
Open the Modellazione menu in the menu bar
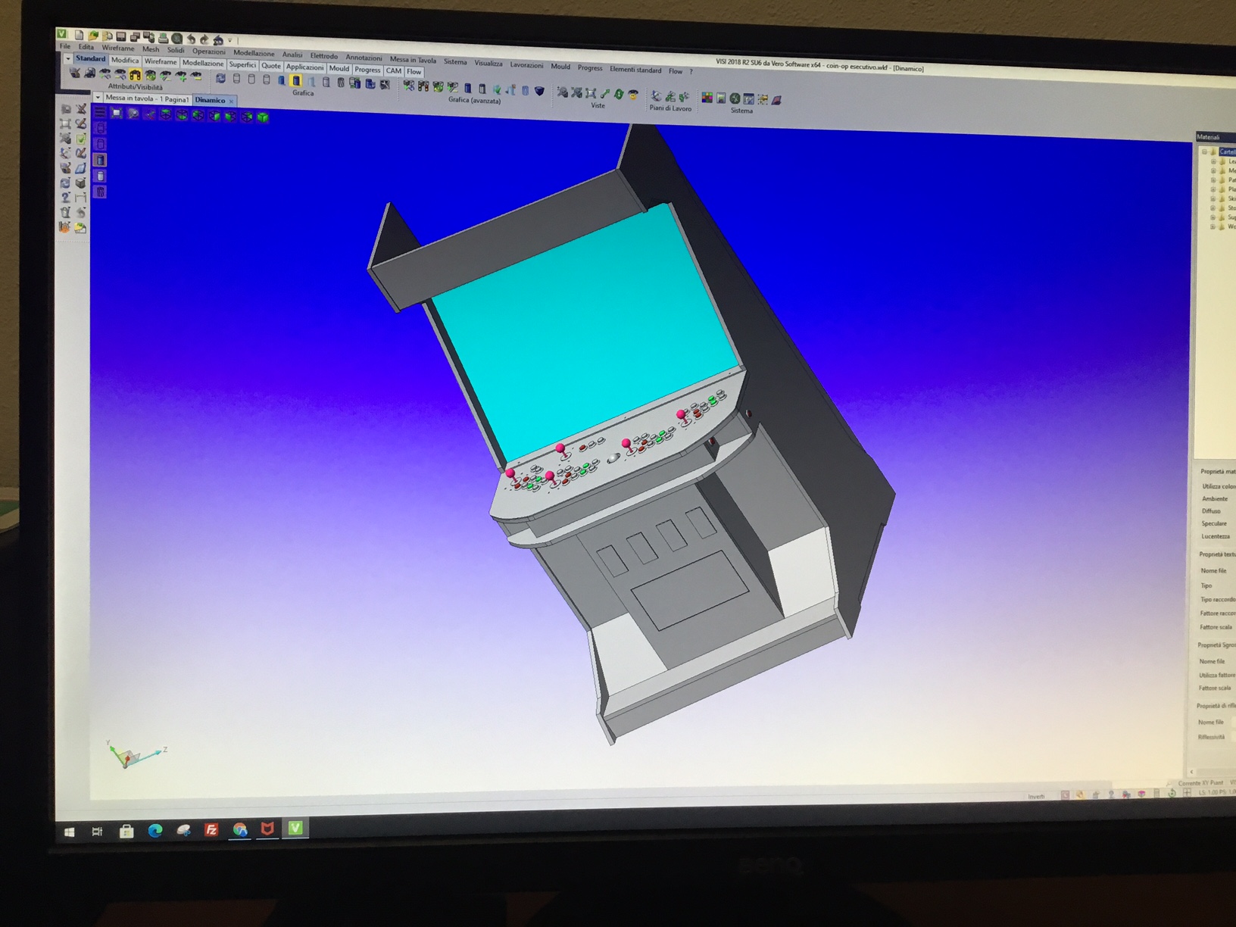click(254, 53)
